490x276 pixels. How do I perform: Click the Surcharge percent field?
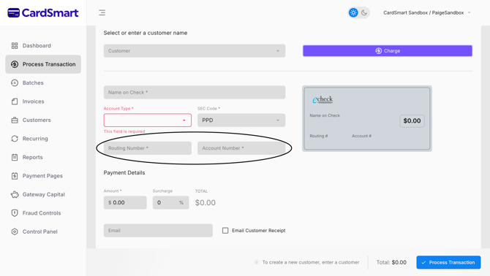[x=170, y=202]
